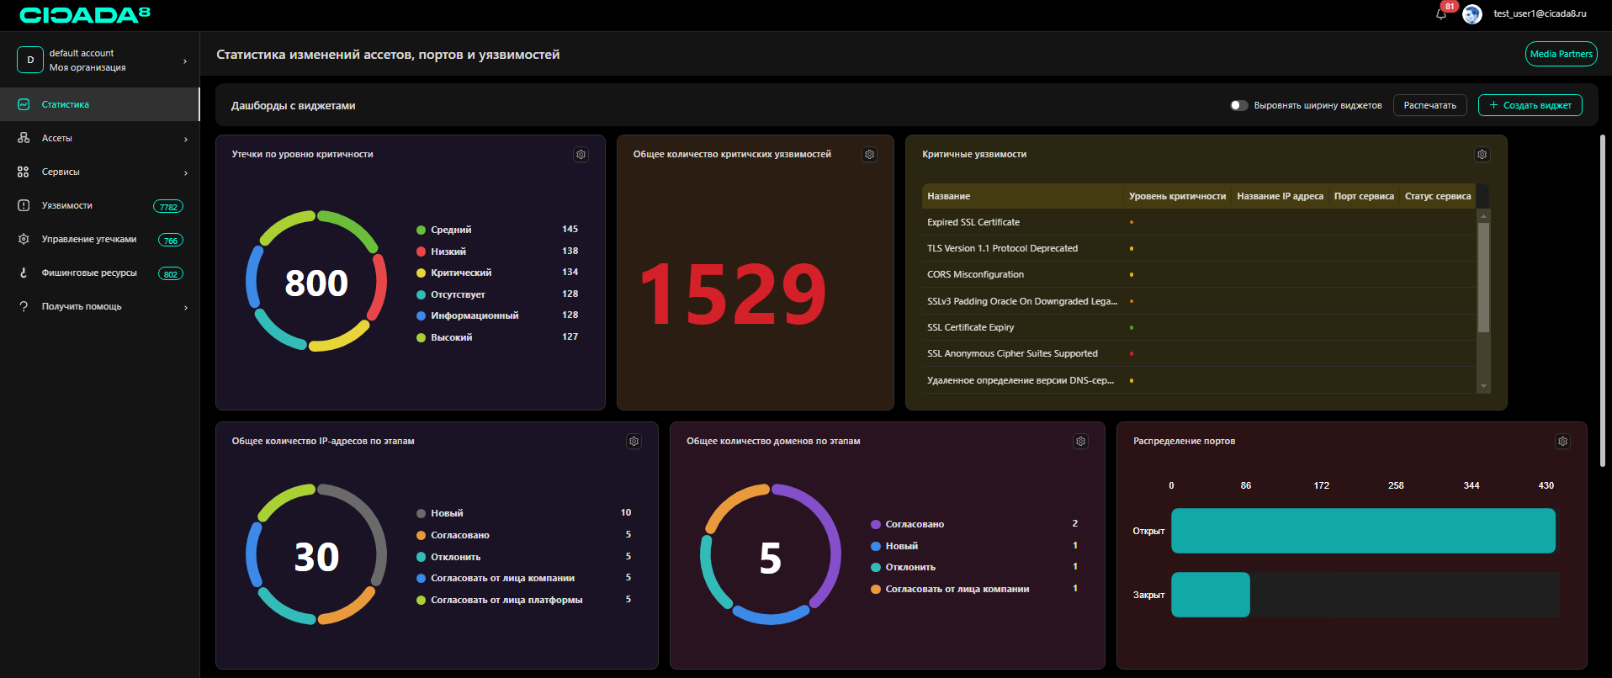Image resolution: width=1612 pixels, height=678 pixels.
Task: Click the Получить помощь question icon
Action: 24,306
